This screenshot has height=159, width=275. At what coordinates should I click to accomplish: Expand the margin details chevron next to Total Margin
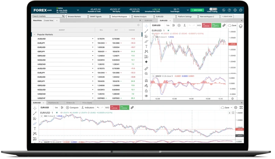coord(188,10)
